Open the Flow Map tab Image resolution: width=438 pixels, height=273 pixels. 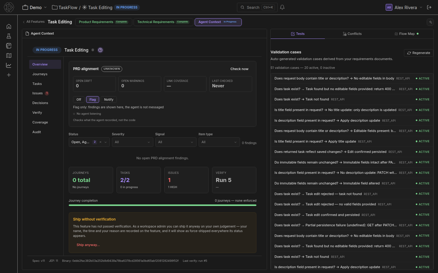coord(406,34)
